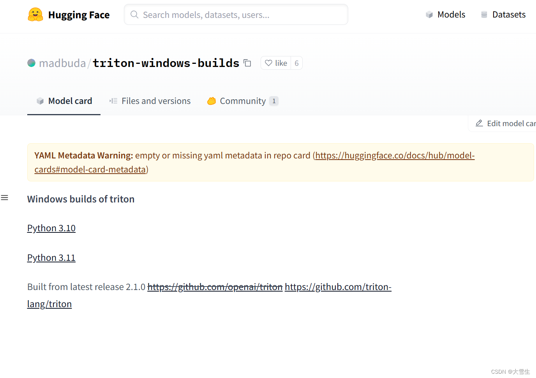Open the Python 3.10 build link
The height and width of the screenshot is (378, 536).
[x=51, y=228]
